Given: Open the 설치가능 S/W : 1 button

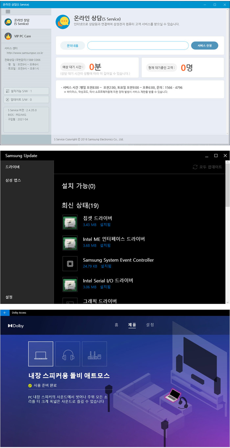Looking at the screenshot, I should 26,91.
